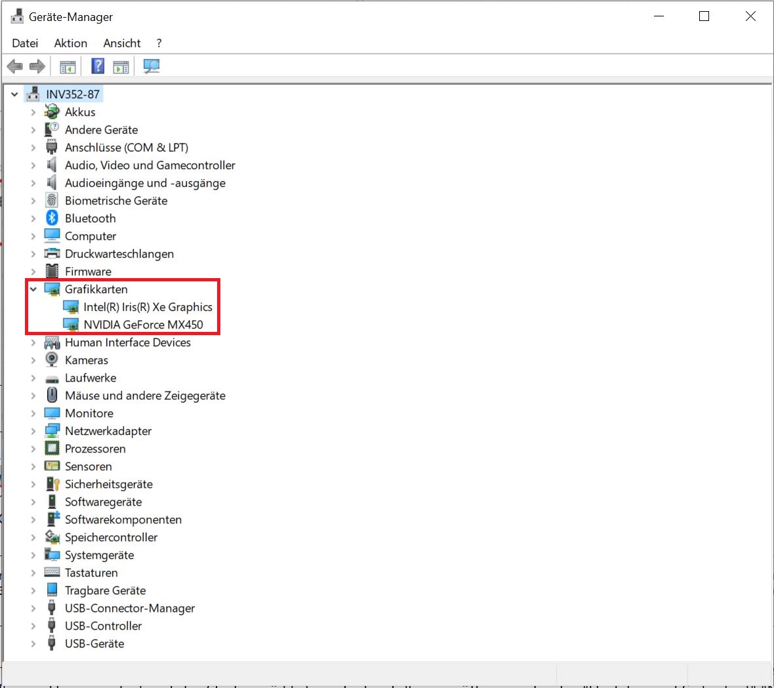Screen dimensions: 774x688
Task: Collapse the INV352-87 root node
Action: pos(14,94)
